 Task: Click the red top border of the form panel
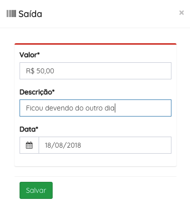(x=95, y=44)
